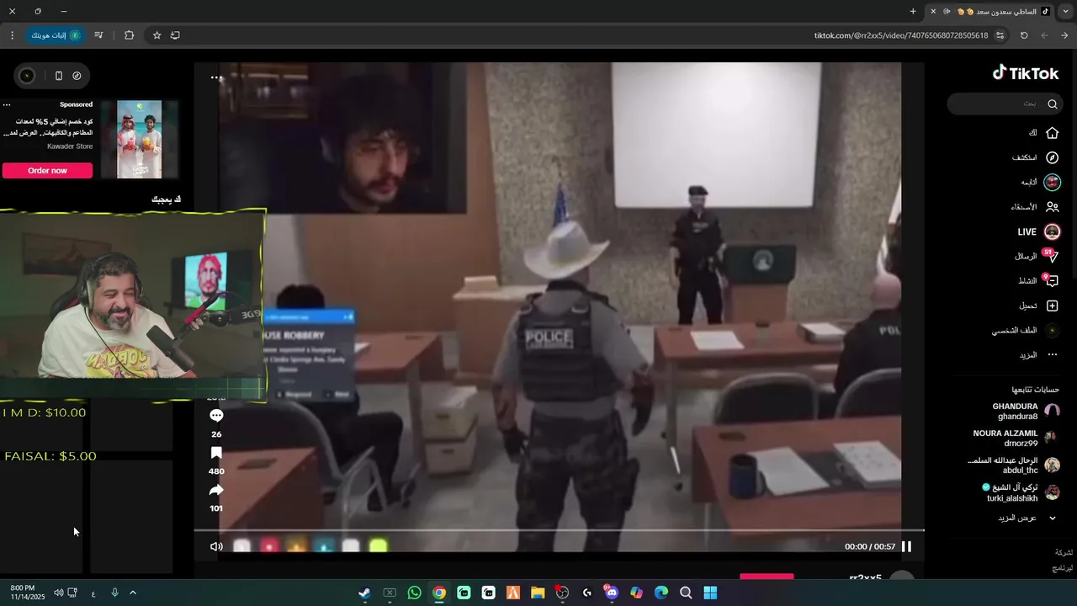The image size is (1077, 606).
Task: Click the Upload plus icon
Action: [1052, 306]
